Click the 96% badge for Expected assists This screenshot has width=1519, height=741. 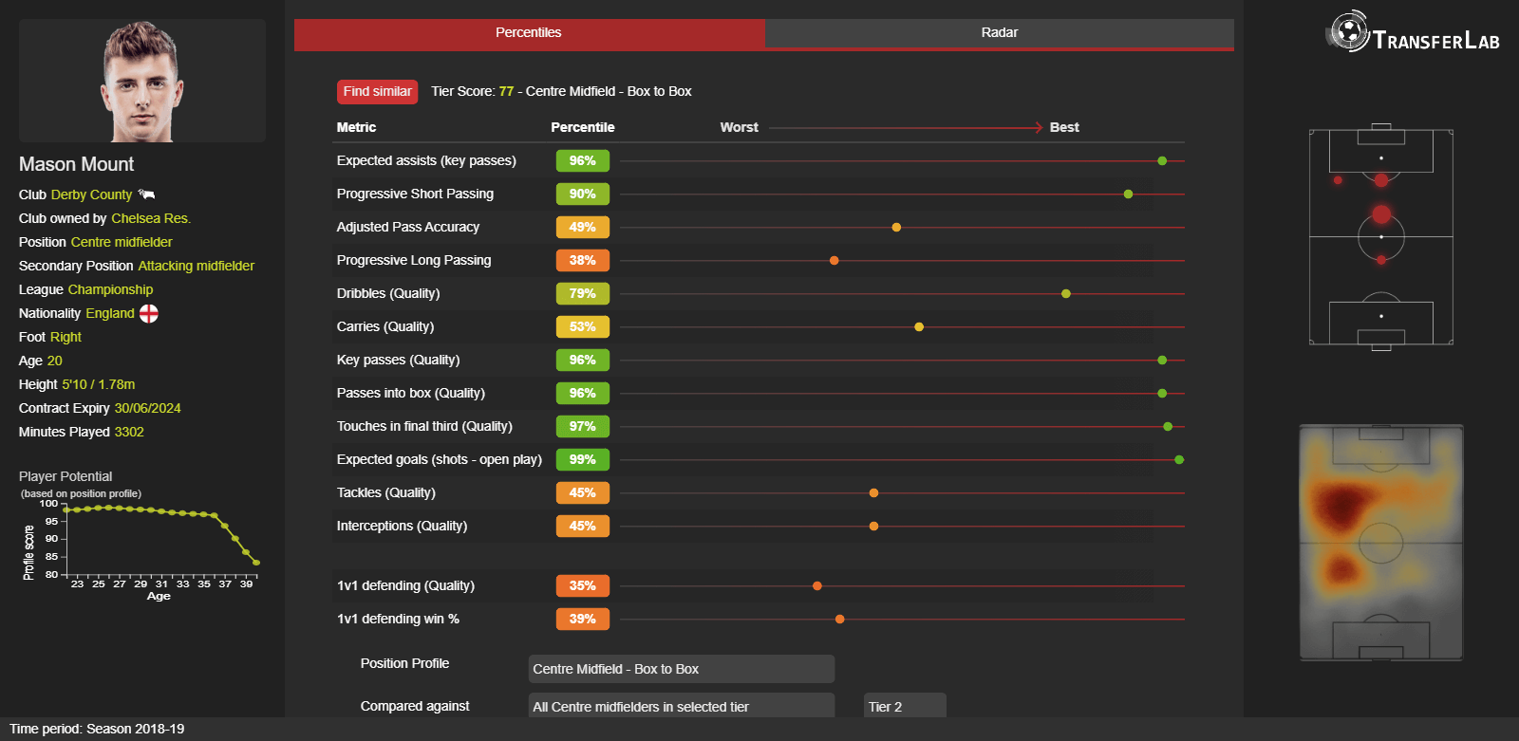pos(583,161)
